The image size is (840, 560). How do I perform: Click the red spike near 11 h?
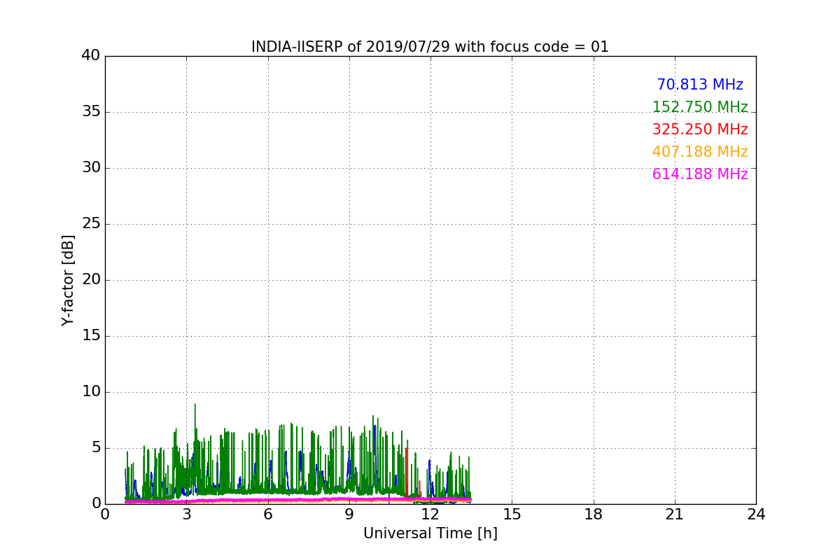tap(406, 472)
